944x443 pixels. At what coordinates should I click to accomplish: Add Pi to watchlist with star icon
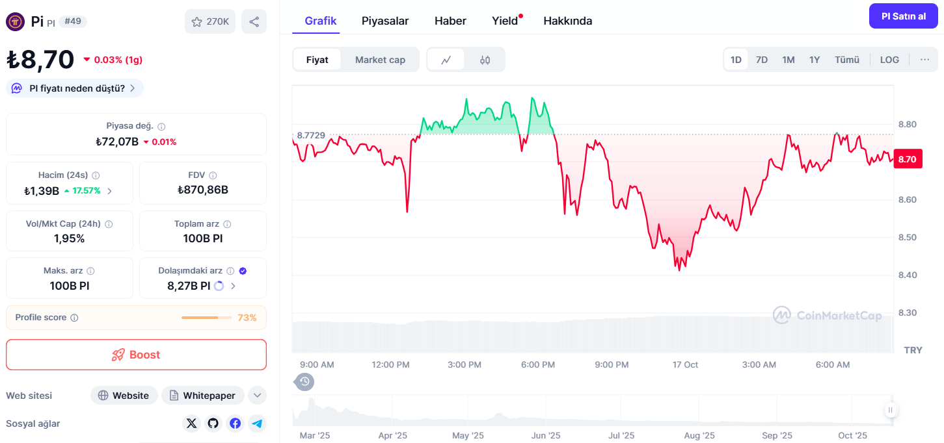210,21
